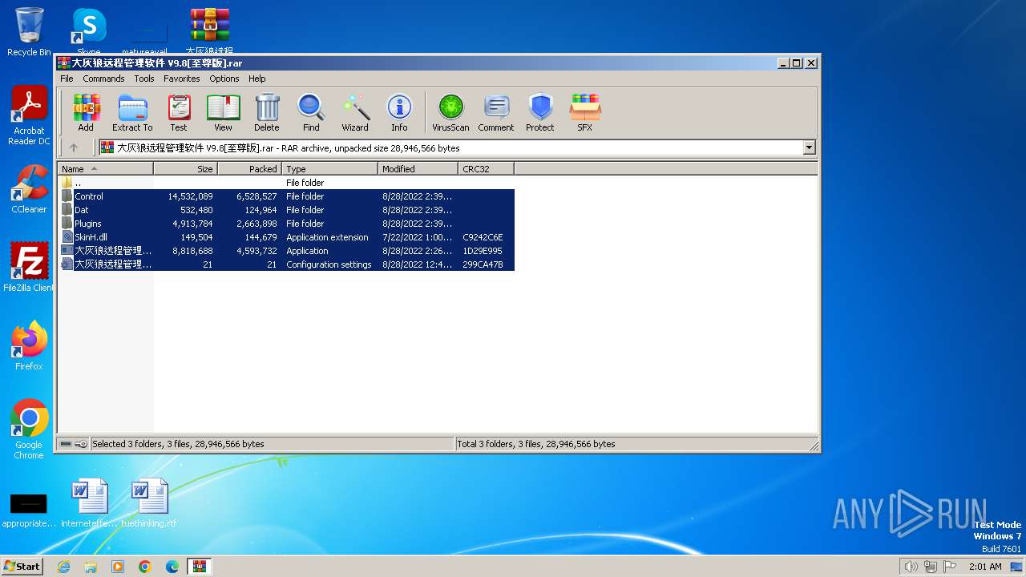The height and width of the screenshot is (577, 1026).
Task: Click the SFX toolbar icon
Action: coord(585,112)
